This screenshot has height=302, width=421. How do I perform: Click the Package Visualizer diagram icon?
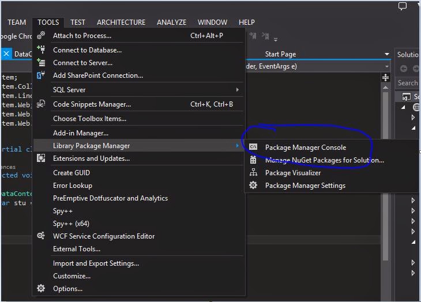(253, 173)
